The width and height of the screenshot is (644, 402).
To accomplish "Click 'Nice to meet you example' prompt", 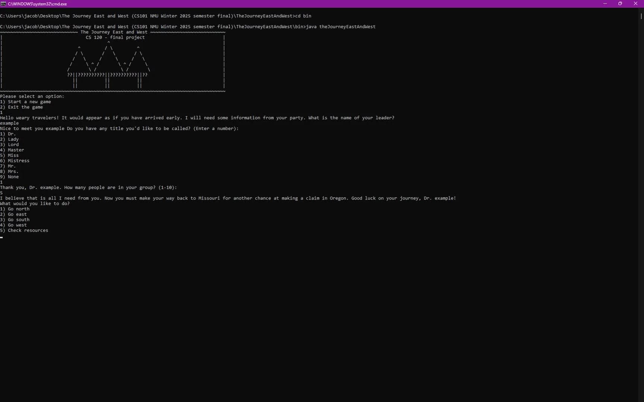I will (x=119, y=128).
